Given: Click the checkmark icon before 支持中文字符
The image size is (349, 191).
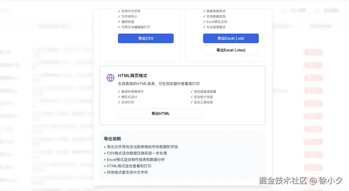Looking at the screenshot, I should [x=119, y=11].
